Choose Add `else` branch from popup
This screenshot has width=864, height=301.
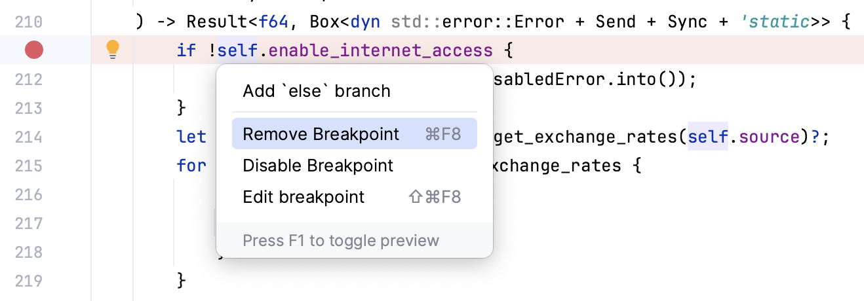point(317,91)
